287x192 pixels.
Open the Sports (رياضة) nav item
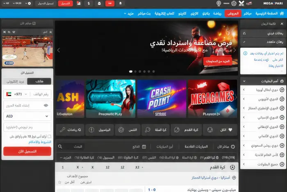[217, 13]
